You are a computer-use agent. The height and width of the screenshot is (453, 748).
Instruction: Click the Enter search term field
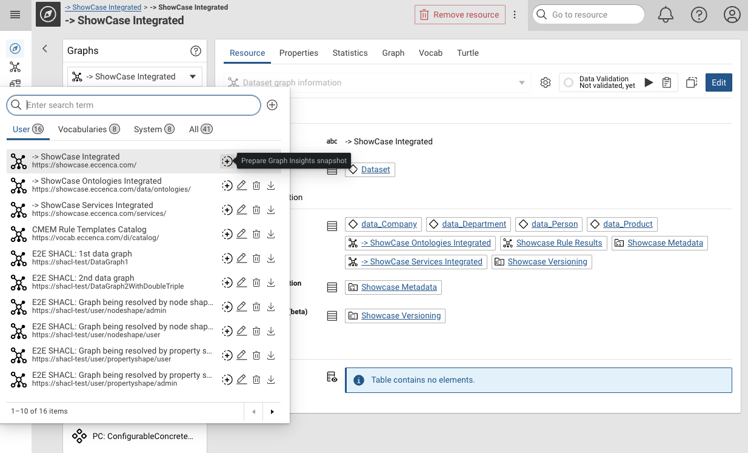(139, 105)
